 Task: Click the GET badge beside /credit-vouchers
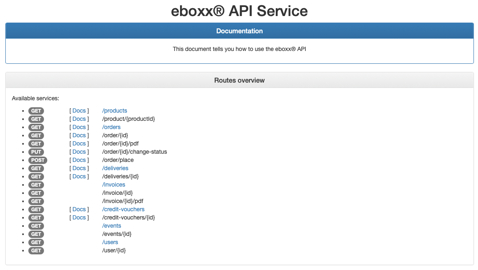click(36, 210)
